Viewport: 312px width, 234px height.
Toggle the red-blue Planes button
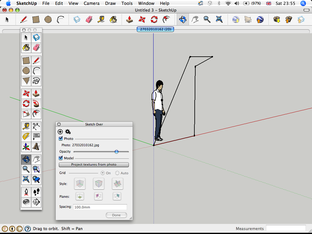[x=98, y=197]
